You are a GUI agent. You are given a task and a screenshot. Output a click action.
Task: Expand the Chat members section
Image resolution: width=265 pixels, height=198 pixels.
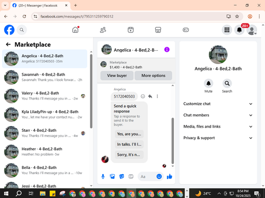(218, 115)
